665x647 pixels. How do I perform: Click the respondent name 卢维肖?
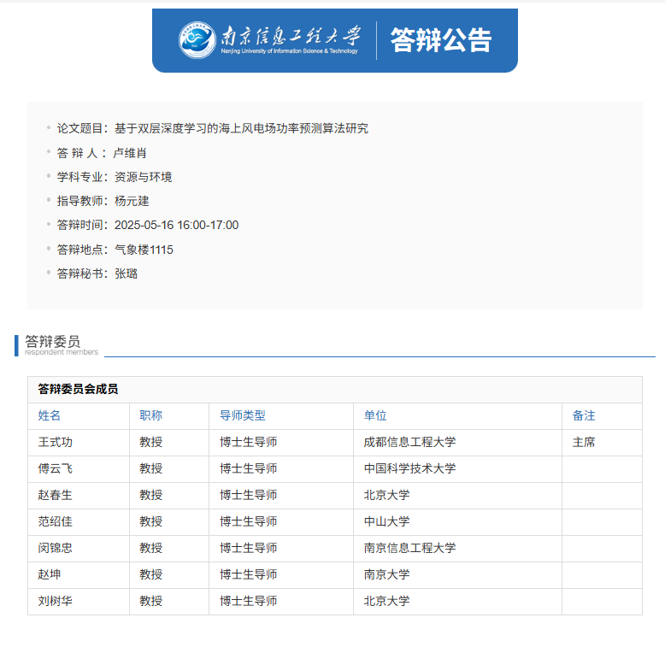click(x=130, y=153)
